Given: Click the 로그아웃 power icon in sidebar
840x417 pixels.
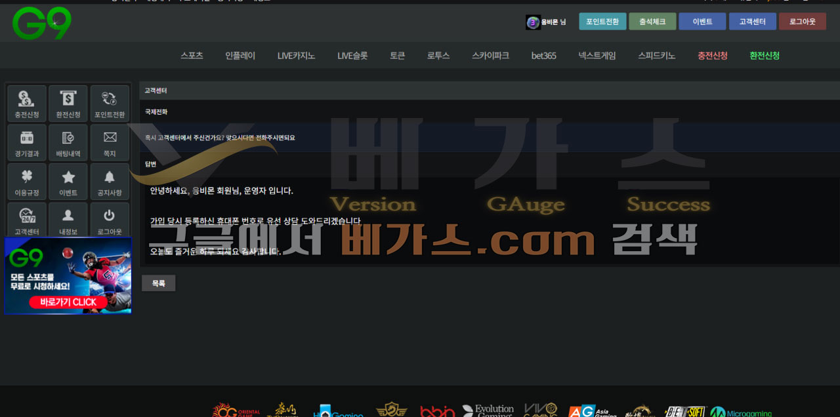Looking at the screenshot, I should 110,220.
